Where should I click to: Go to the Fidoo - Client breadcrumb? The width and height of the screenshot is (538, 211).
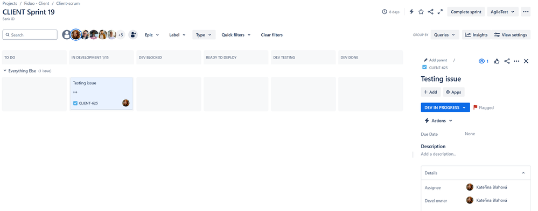[37, 3]
